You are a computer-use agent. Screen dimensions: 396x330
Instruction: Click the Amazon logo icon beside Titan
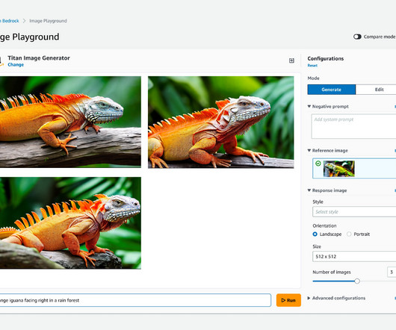coord(1,61)
